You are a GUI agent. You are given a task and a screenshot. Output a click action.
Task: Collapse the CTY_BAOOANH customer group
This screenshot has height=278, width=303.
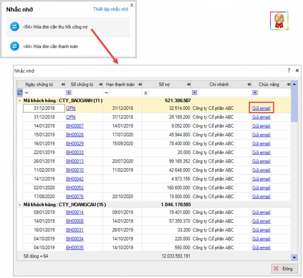point(20,101)
